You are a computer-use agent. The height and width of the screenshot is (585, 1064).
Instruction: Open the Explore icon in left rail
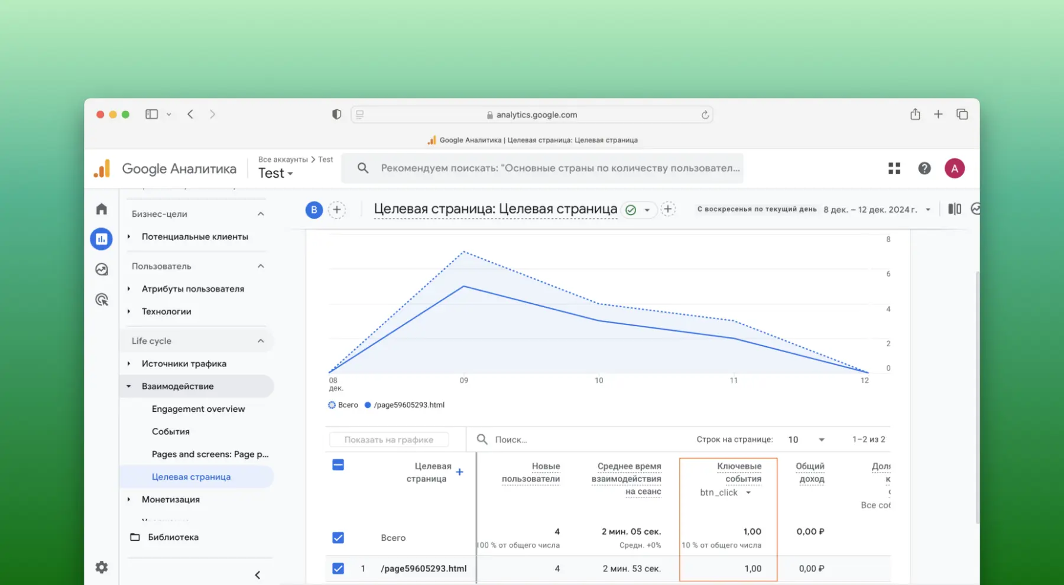pos(102,269)
